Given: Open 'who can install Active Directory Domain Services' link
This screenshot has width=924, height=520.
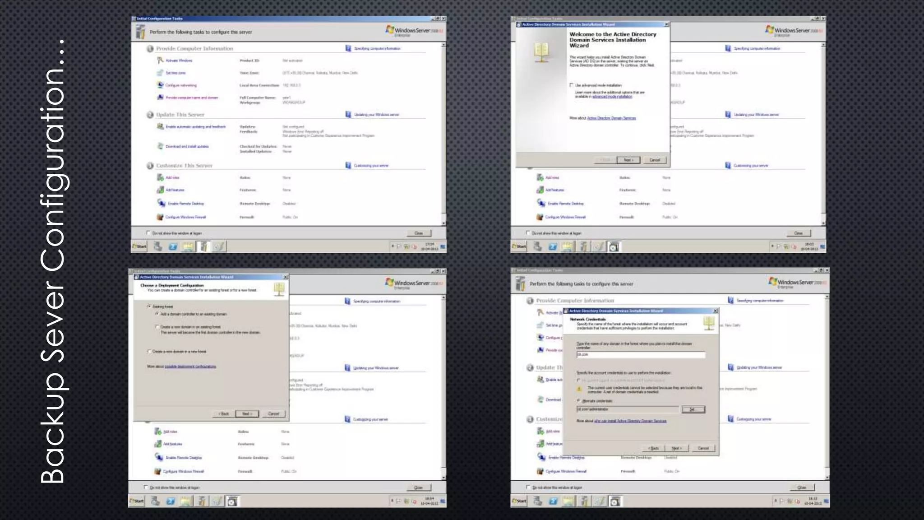Looking at the screenshot, I should 630,421.
